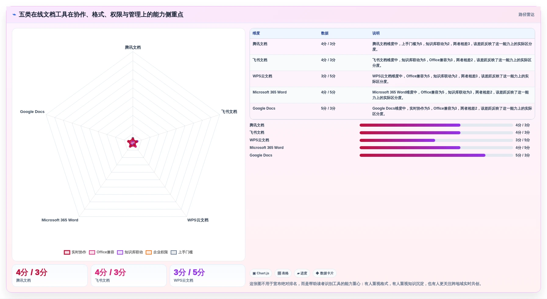Open the 飞书文档 4分 / 3分 data card

point(129,276)
